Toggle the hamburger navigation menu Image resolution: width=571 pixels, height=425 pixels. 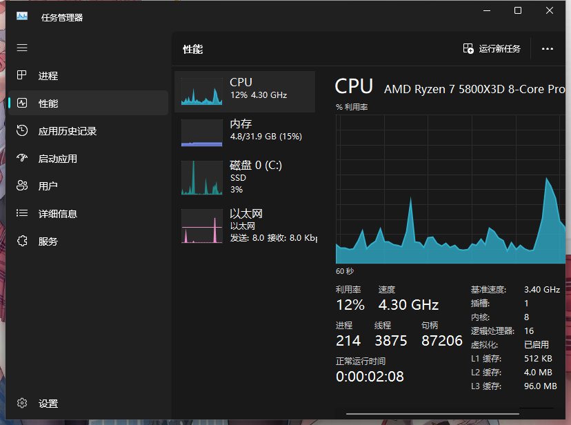click(x=22, y=48)
